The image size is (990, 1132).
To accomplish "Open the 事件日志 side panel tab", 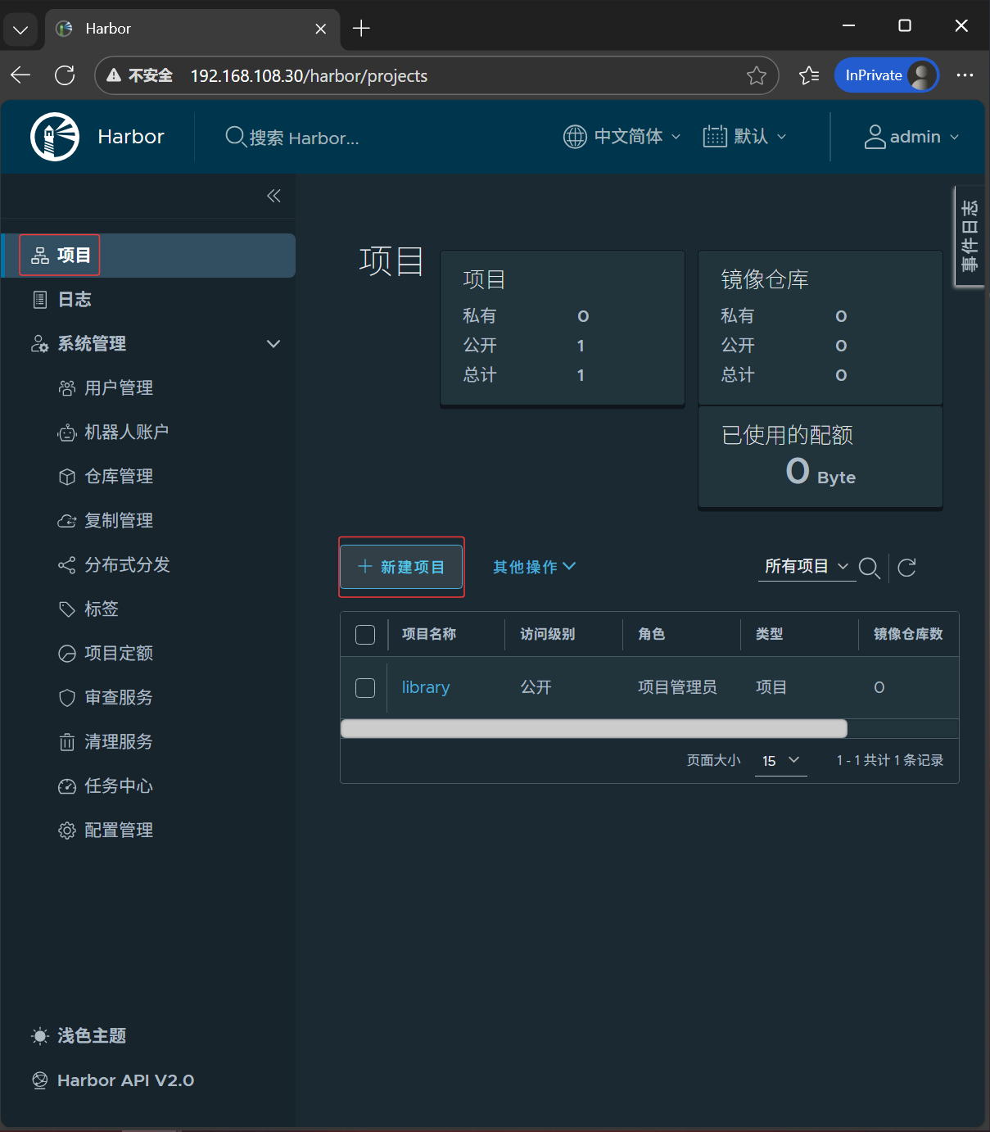I will (x=970, y=236).
